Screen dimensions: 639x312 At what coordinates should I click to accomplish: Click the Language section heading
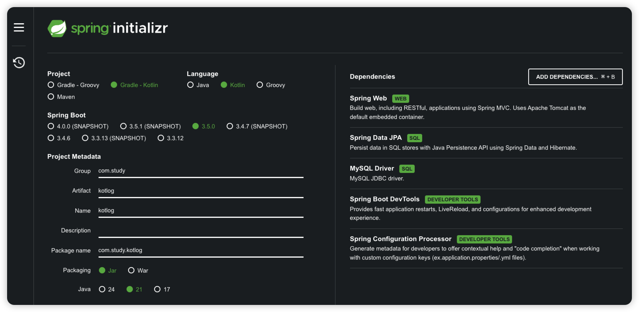coord(203,74)
